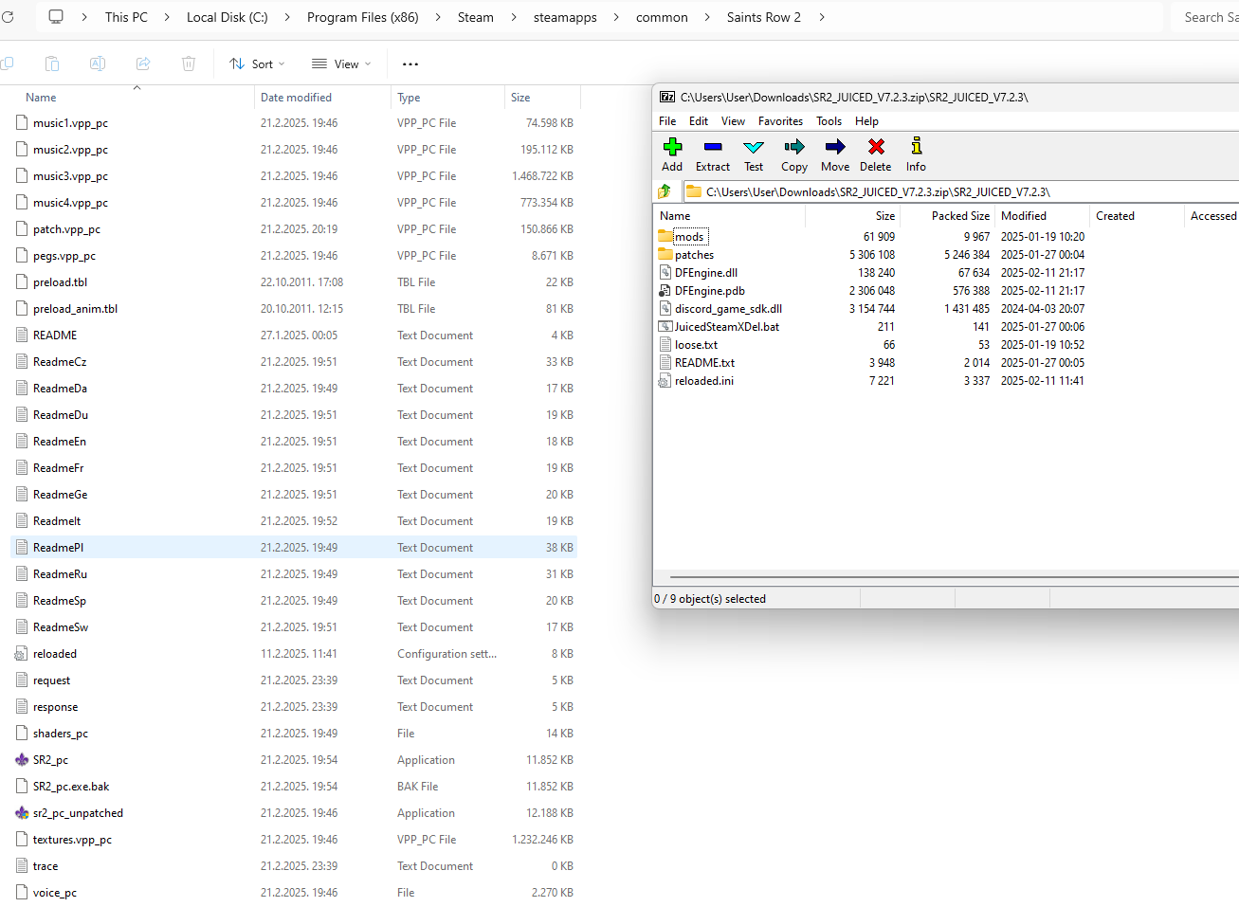Viewport: 1239px width, 907px height.
Task: Sort Explorer list by Date modified
Action: [296, 98]
